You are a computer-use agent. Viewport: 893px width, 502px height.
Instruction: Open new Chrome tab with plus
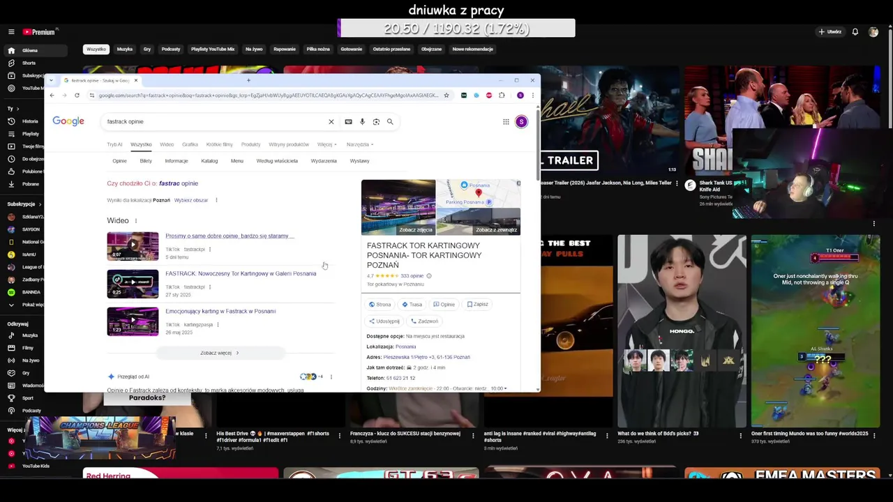[x=248, y=80]
